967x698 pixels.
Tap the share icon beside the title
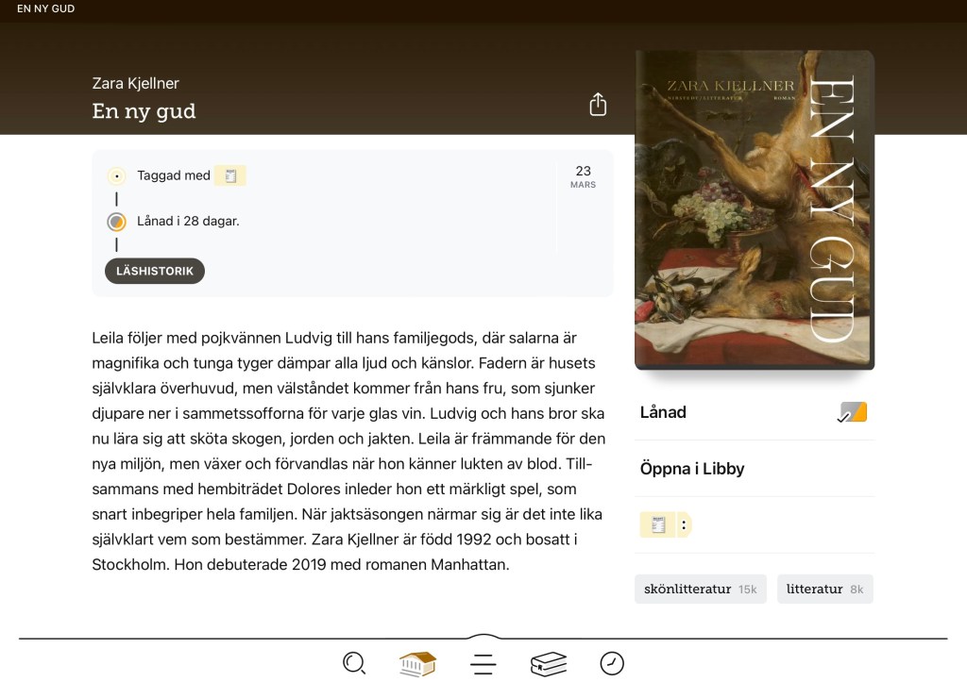click(598, 104)
